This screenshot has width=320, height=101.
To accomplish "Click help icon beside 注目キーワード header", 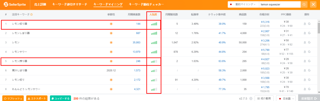I will point(31,15).
